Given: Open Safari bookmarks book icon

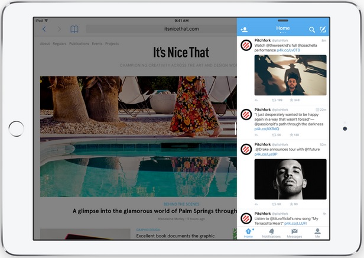Looking at the screenshot, I should pyautogui.click(x=74, y=29).
